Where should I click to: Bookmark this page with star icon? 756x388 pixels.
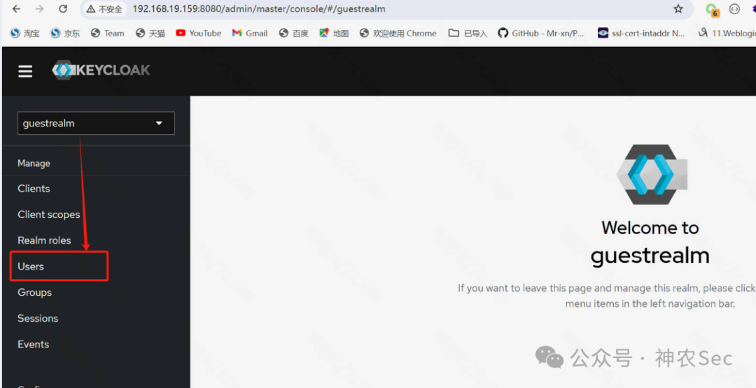coord(678,8)
